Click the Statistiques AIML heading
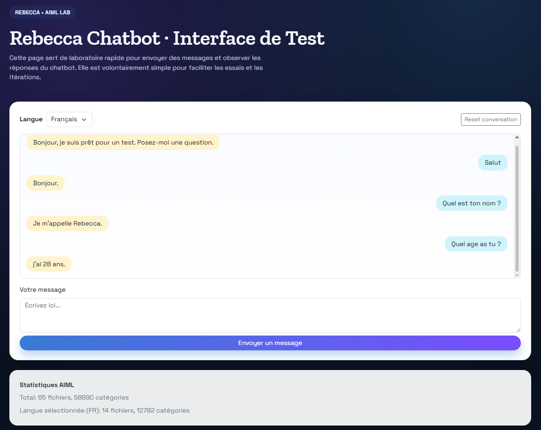The width and height of the screenshot is (541, 430). (46, 385)
